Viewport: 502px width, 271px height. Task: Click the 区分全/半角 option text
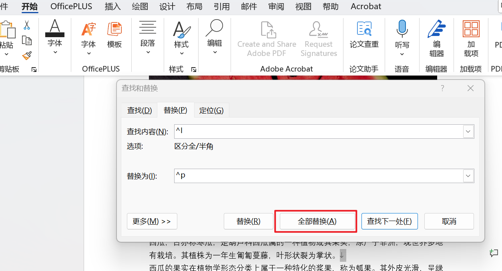click(194, 146)
